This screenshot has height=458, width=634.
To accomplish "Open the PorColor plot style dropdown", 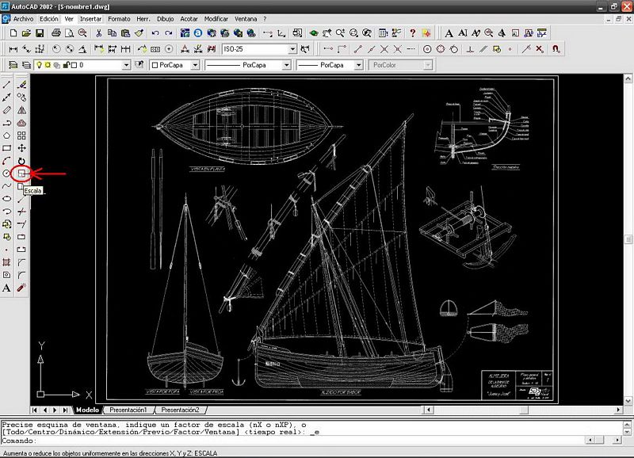I will tap(427, 65).
